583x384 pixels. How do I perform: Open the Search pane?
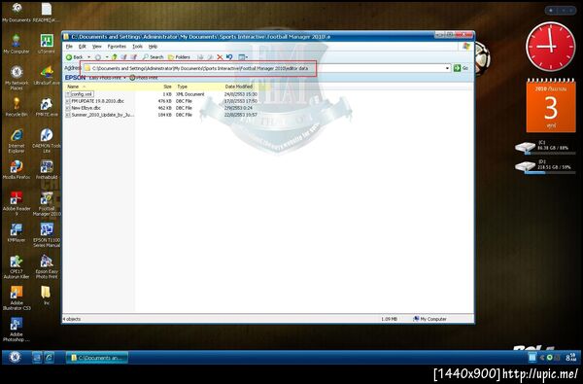coord(154,57)
